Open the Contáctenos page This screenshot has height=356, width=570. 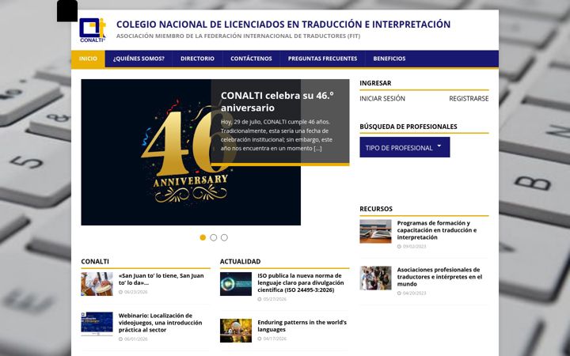251,59
